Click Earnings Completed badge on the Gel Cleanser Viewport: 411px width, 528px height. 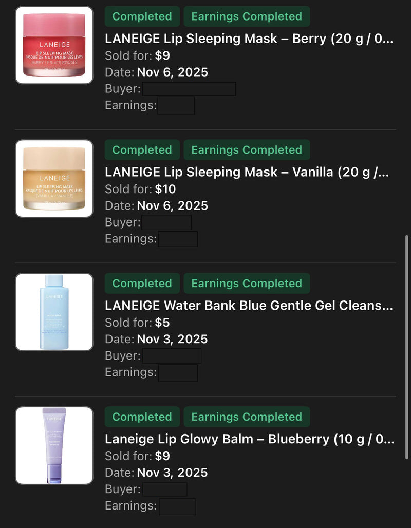pos(247,284)
